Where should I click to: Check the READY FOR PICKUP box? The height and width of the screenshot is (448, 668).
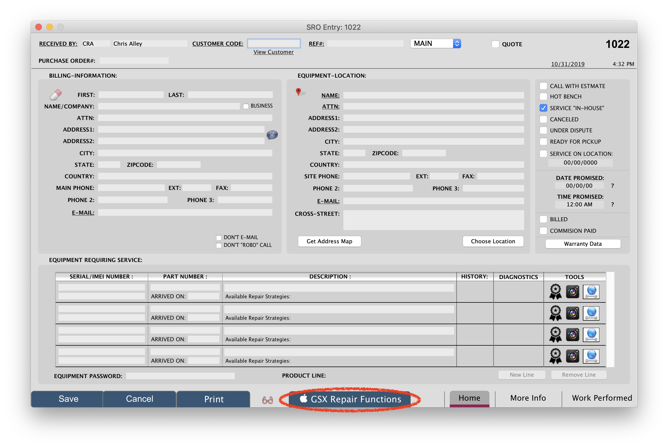[x=543, y=142]
